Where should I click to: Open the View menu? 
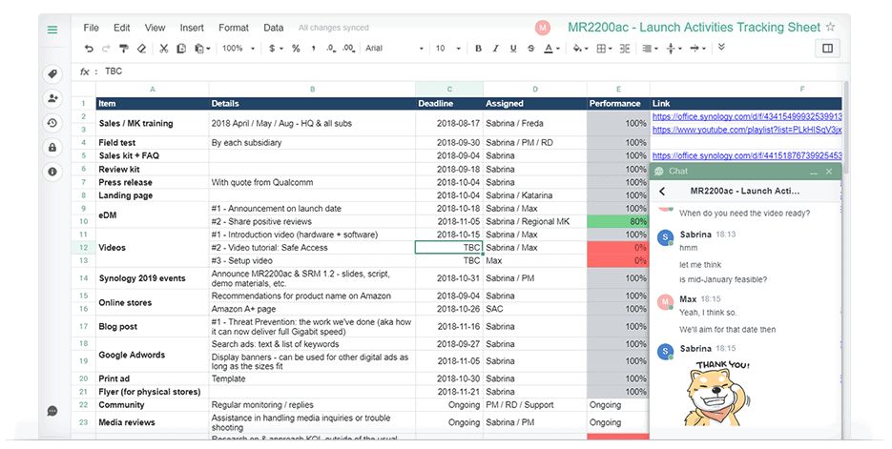point(155,28)
